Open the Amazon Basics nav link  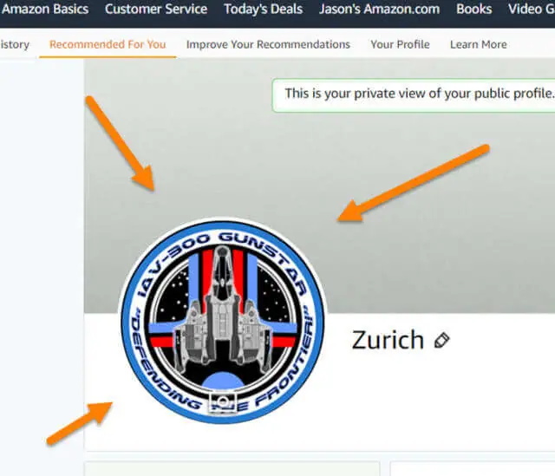(x=45, y=9)
